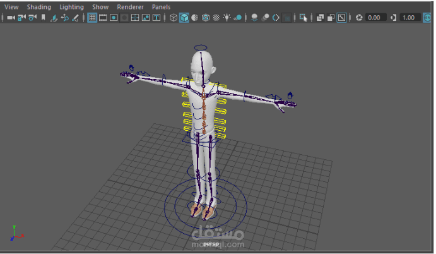This screenshot has height=254, width=436.
Task: Click the Multisample Anti-aliasing icon
Action: [x=276, y=18]
